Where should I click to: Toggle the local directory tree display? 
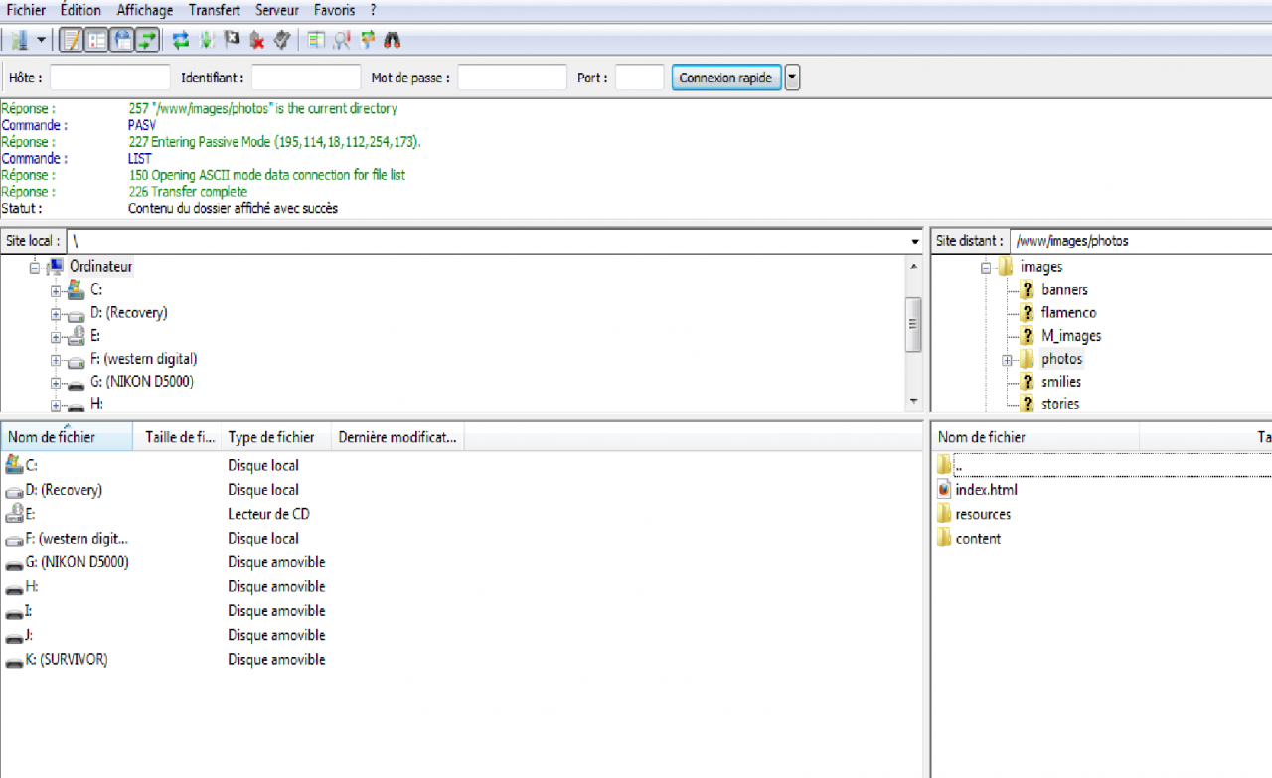(96, 40)
